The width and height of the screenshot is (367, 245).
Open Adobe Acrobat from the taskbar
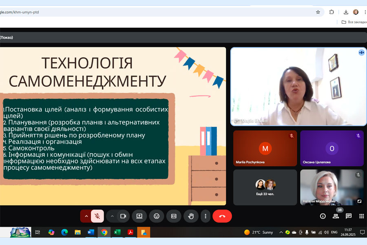point(130,232)
